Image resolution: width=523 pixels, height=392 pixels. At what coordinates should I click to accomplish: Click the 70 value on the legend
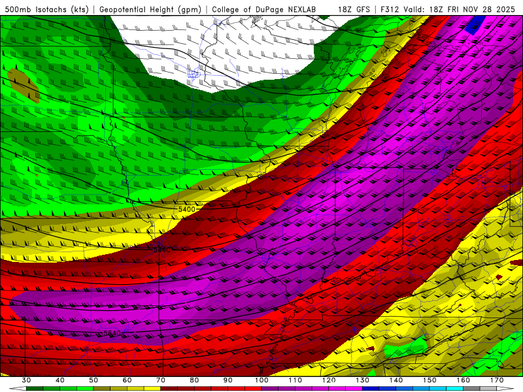point(161,380)
